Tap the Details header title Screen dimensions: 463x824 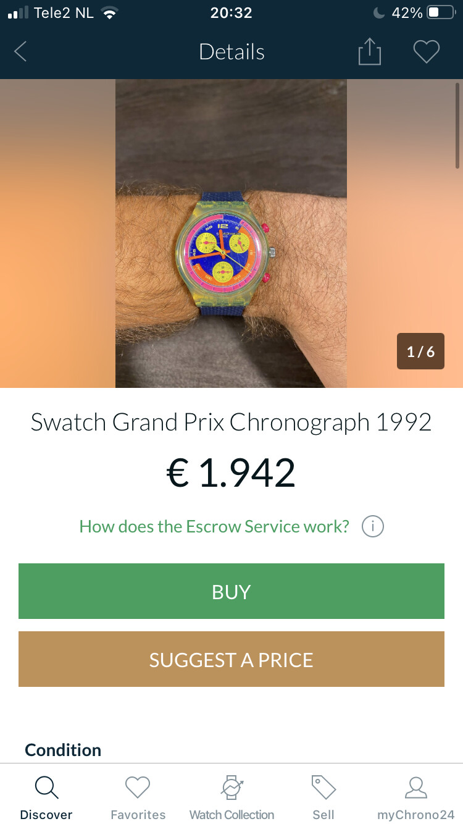[x=231, y=52]
